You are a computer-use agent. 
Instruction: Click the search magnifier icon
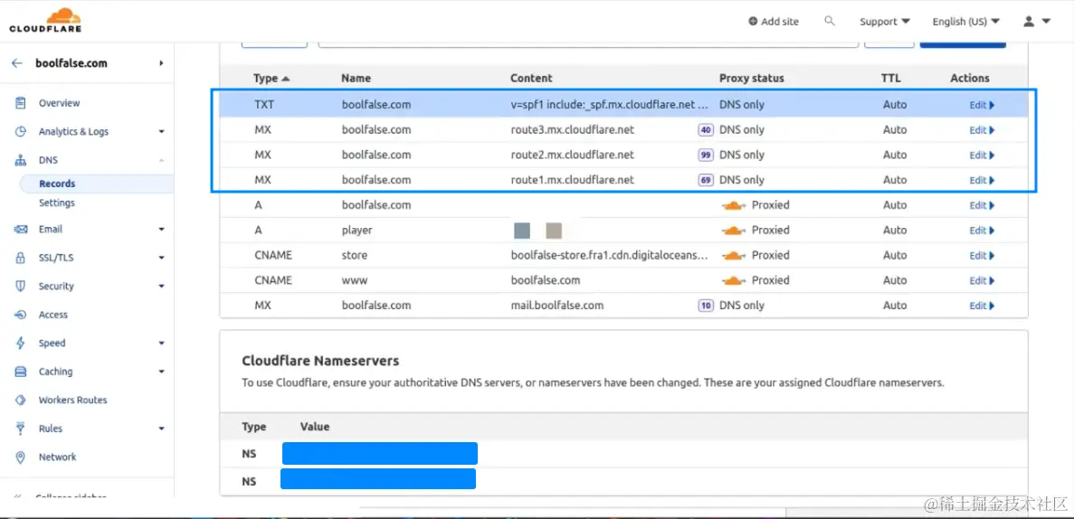pos(830,21)
